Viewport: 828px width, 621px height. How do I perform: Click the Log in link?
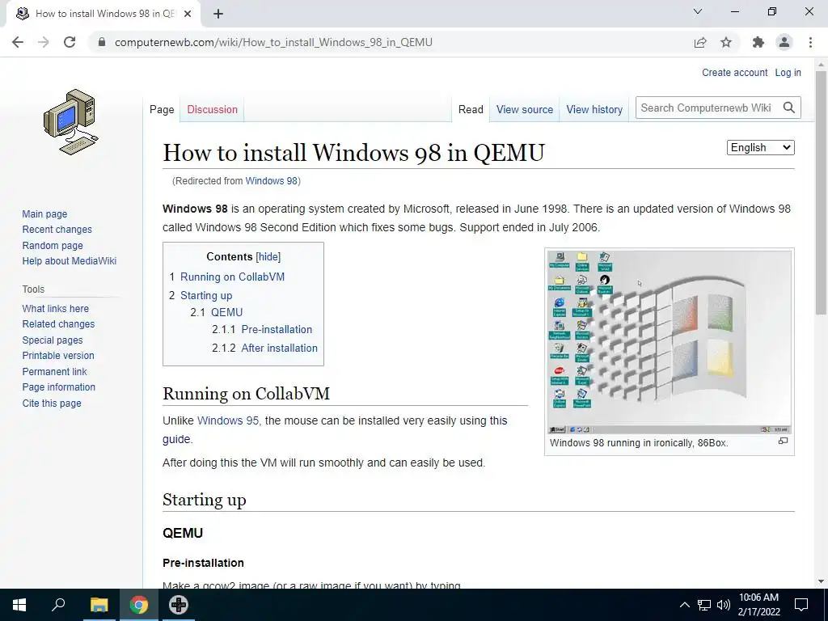[788, 73]
